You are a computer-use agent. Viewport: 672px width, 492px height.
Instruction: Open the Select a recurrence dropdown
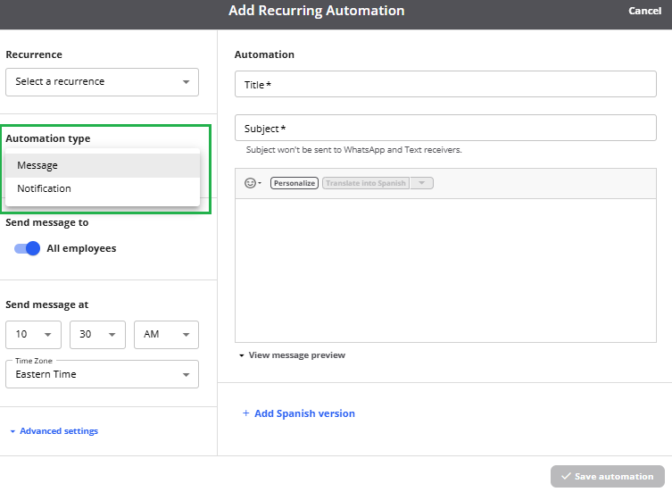[x=102, y=82]
